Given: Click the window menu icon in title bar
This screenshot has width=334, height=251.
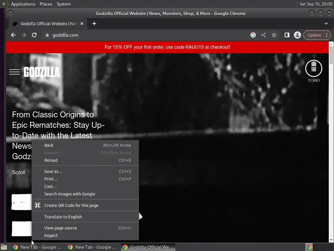Looking at the screenshot, I should tap(10, 13).
